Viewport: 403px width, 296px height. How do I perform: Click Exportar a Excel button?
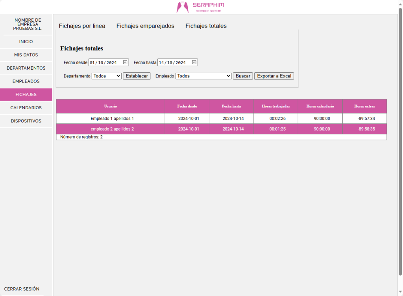[x=274, y=76]
